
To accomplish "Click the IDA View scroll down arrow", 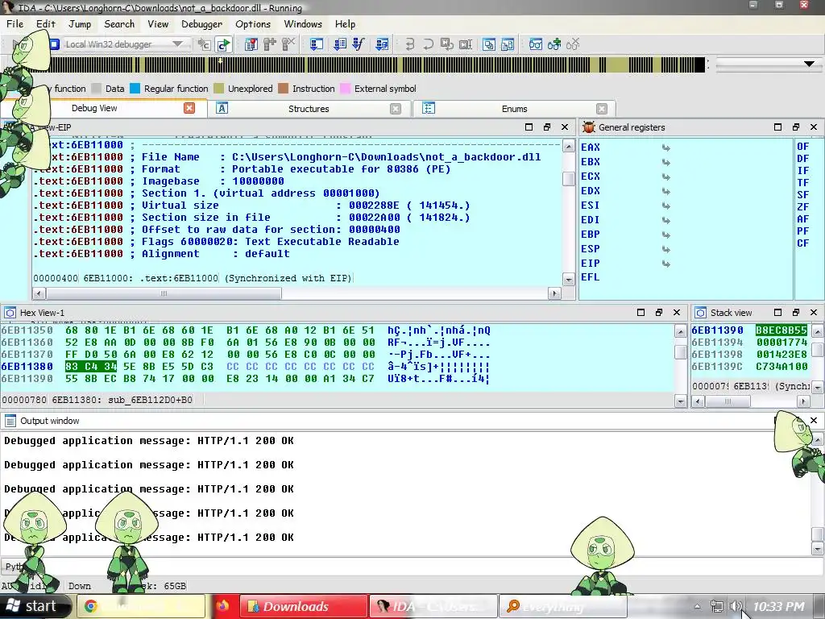I will tap(568, 279).
